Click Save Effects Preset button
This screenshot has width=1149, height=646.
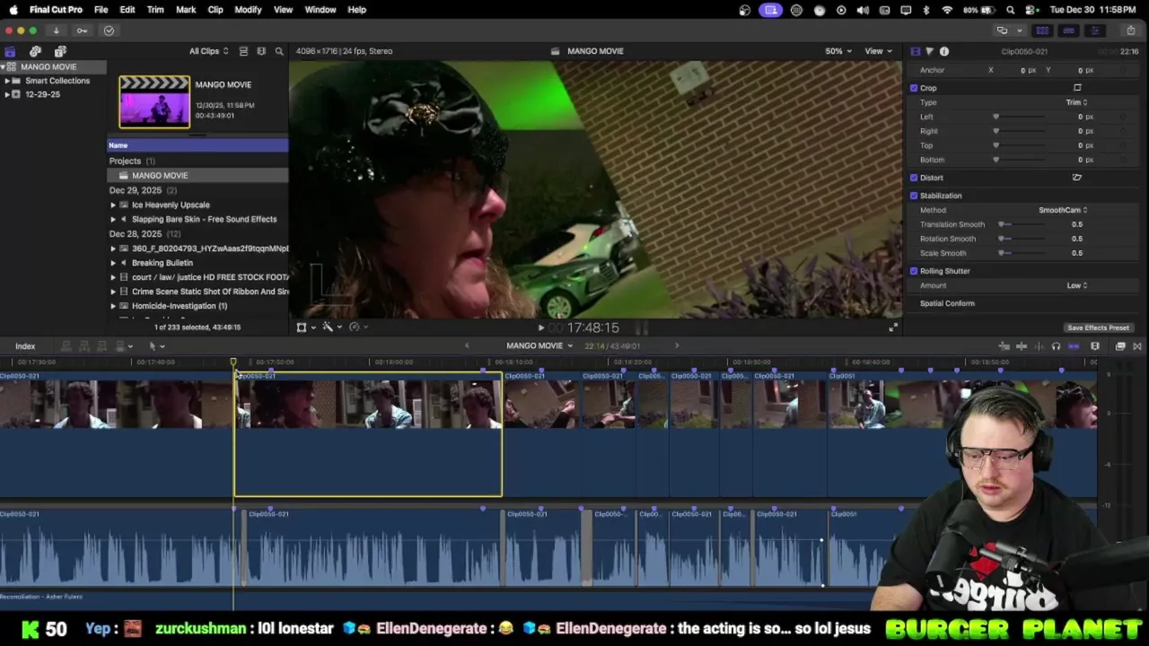pyautogui.click(x=1098, y=328)
